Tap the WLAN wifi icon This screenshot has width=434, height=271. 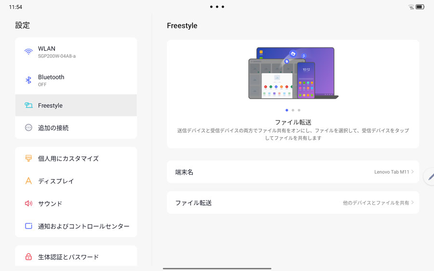(28, 52)
